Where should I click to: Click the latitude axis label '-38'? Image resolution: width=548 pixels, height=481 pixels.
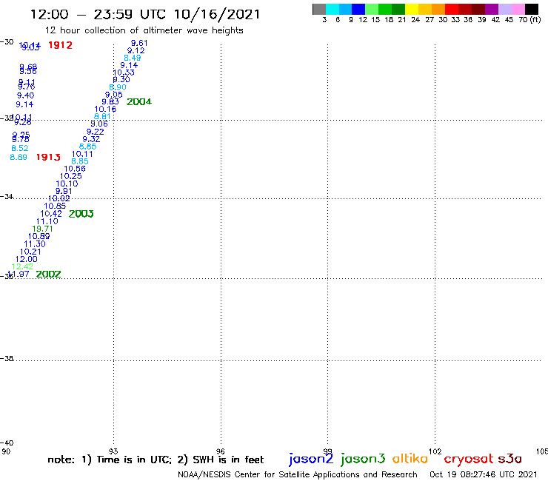(7, 359)
